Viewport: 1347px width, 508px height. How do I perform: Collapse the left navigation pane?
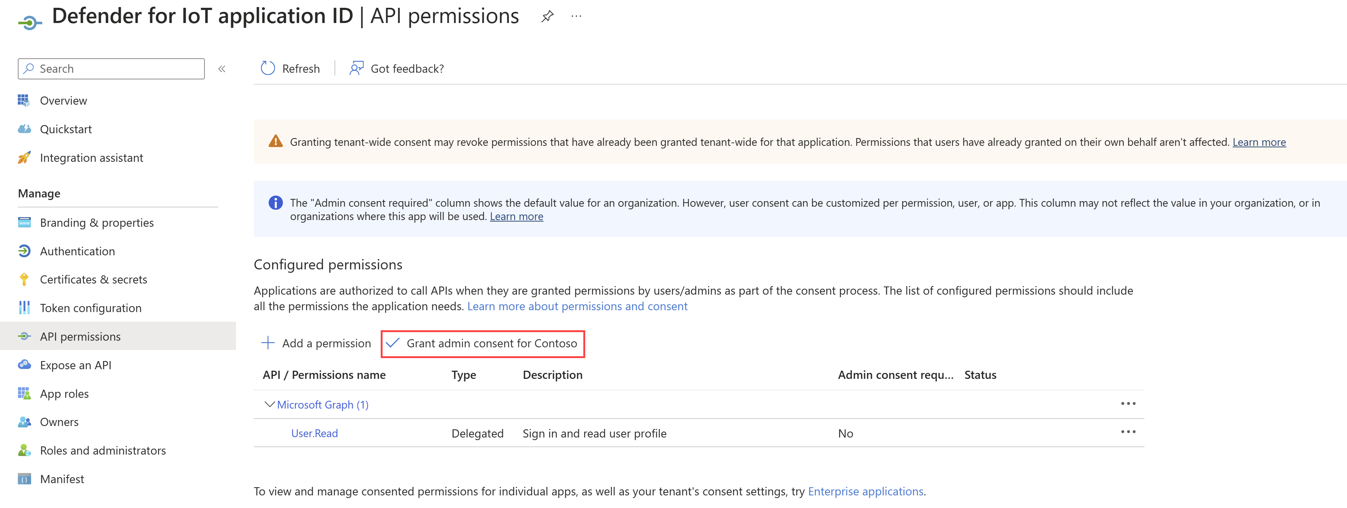[x=221, y=69]
